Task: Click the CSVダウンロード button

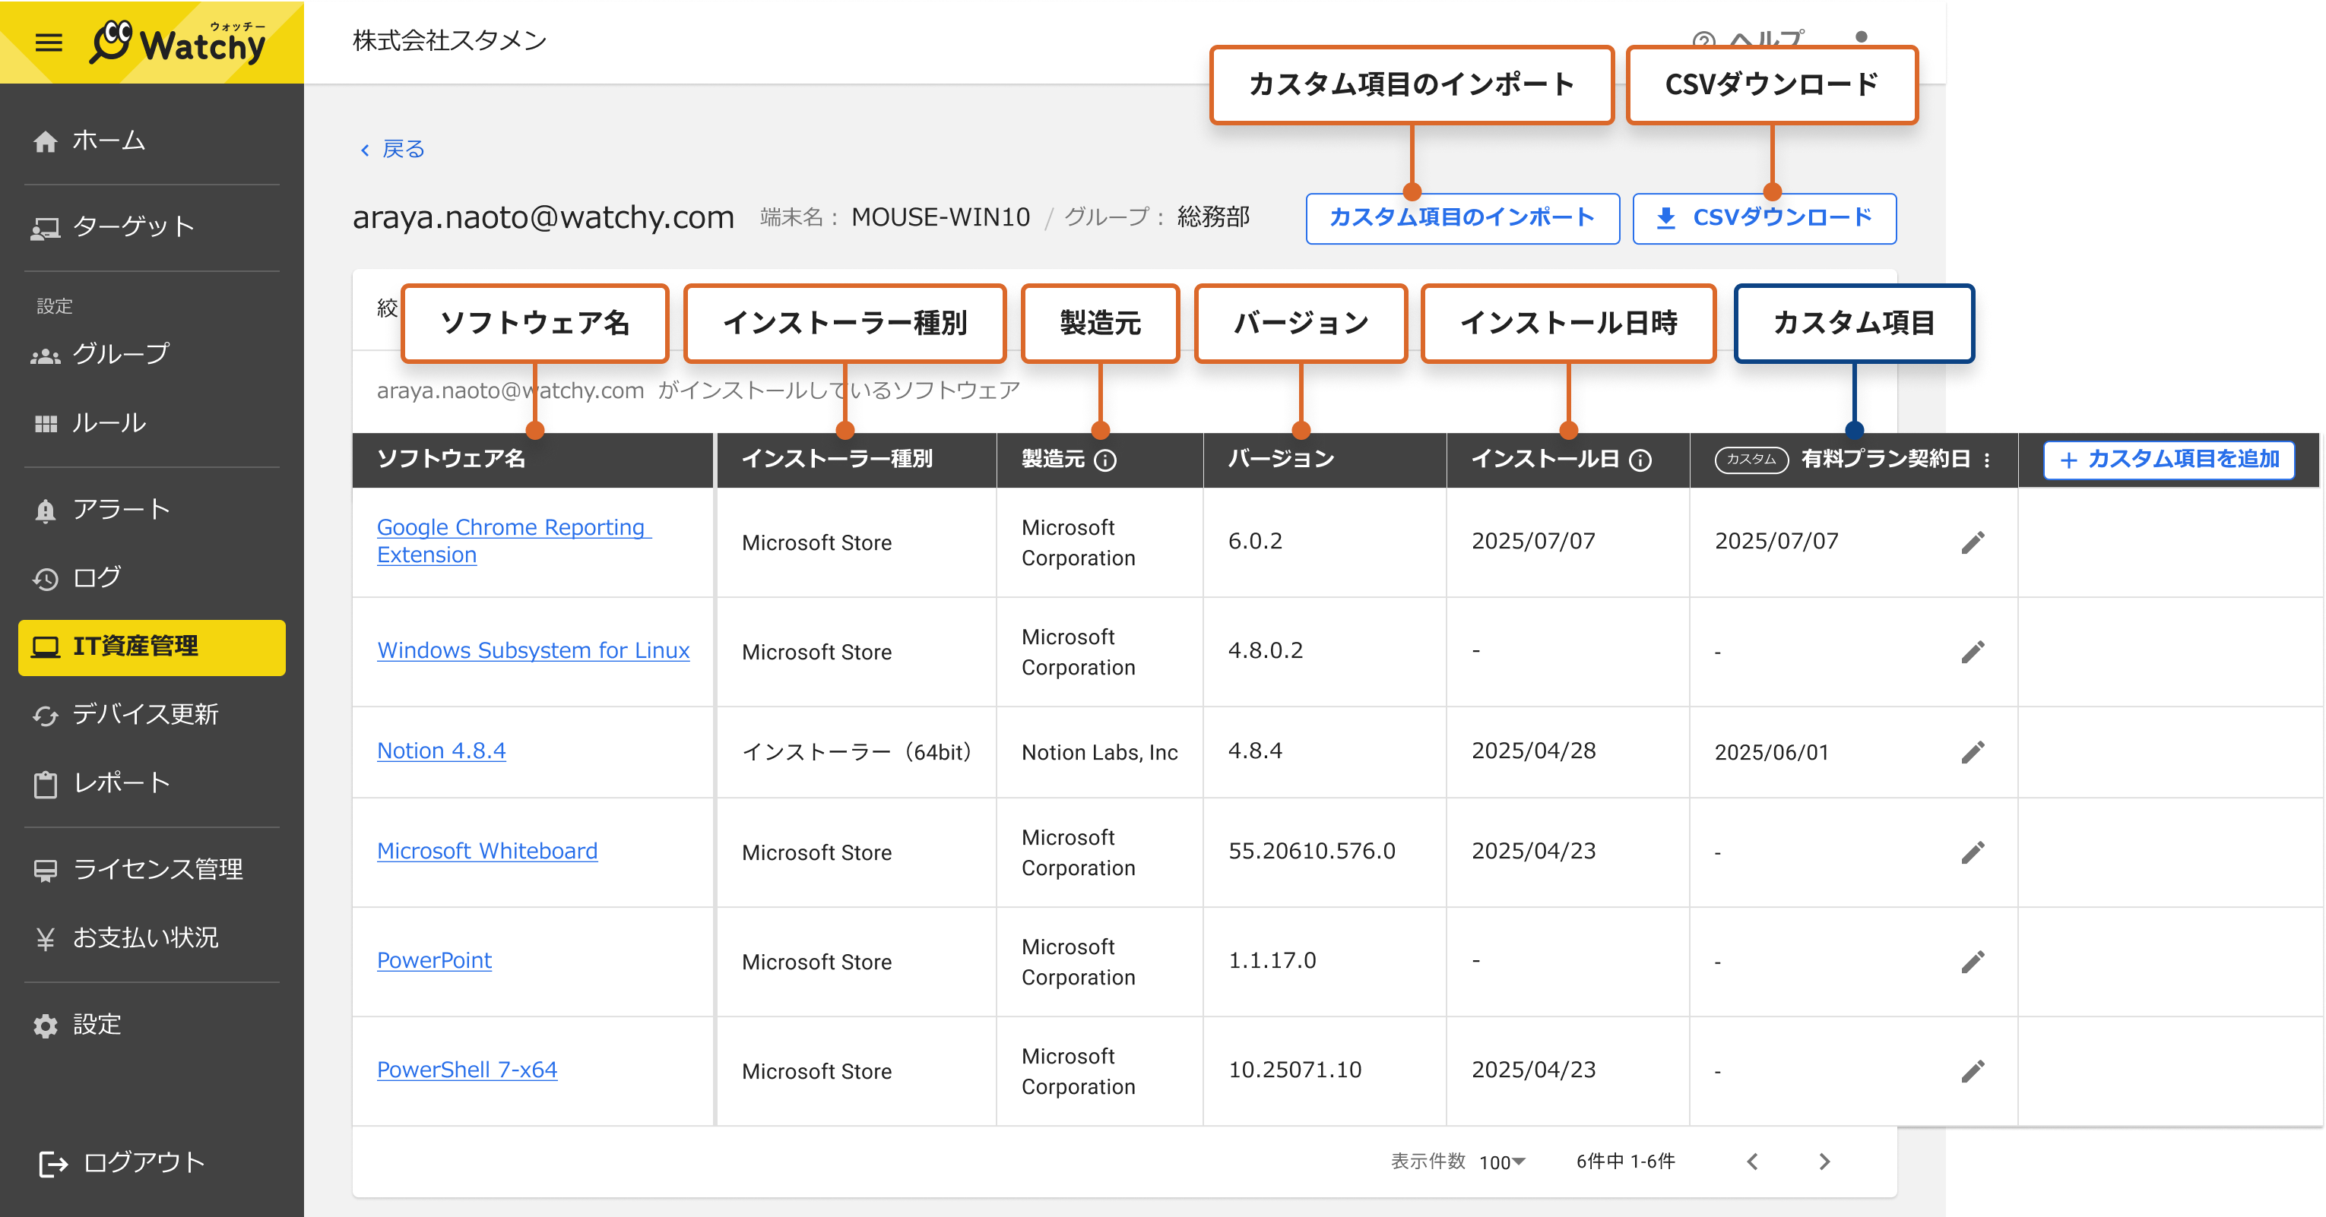Action: 1764,218
